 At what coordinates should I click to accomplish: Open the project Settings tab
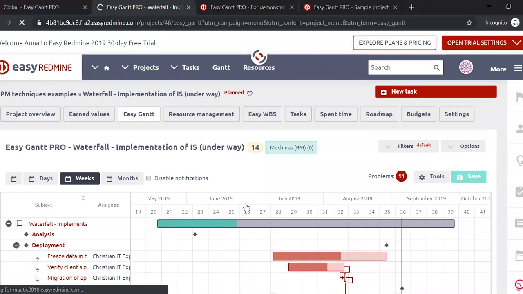pos(456,114)
